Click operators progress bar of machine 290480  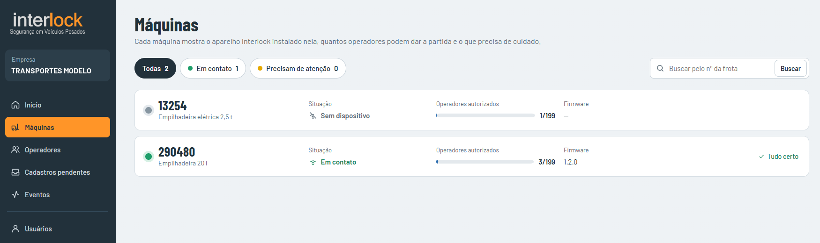[x=485, y=162]
